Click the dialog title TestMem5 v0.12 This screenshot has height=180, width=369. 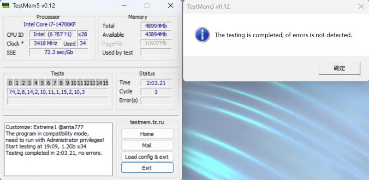tap(208, 6)
